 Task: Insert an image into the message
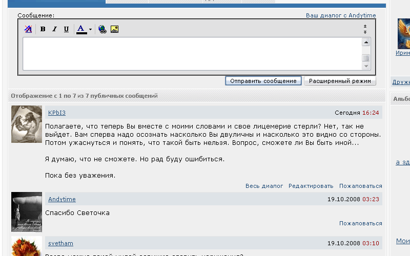114,29
